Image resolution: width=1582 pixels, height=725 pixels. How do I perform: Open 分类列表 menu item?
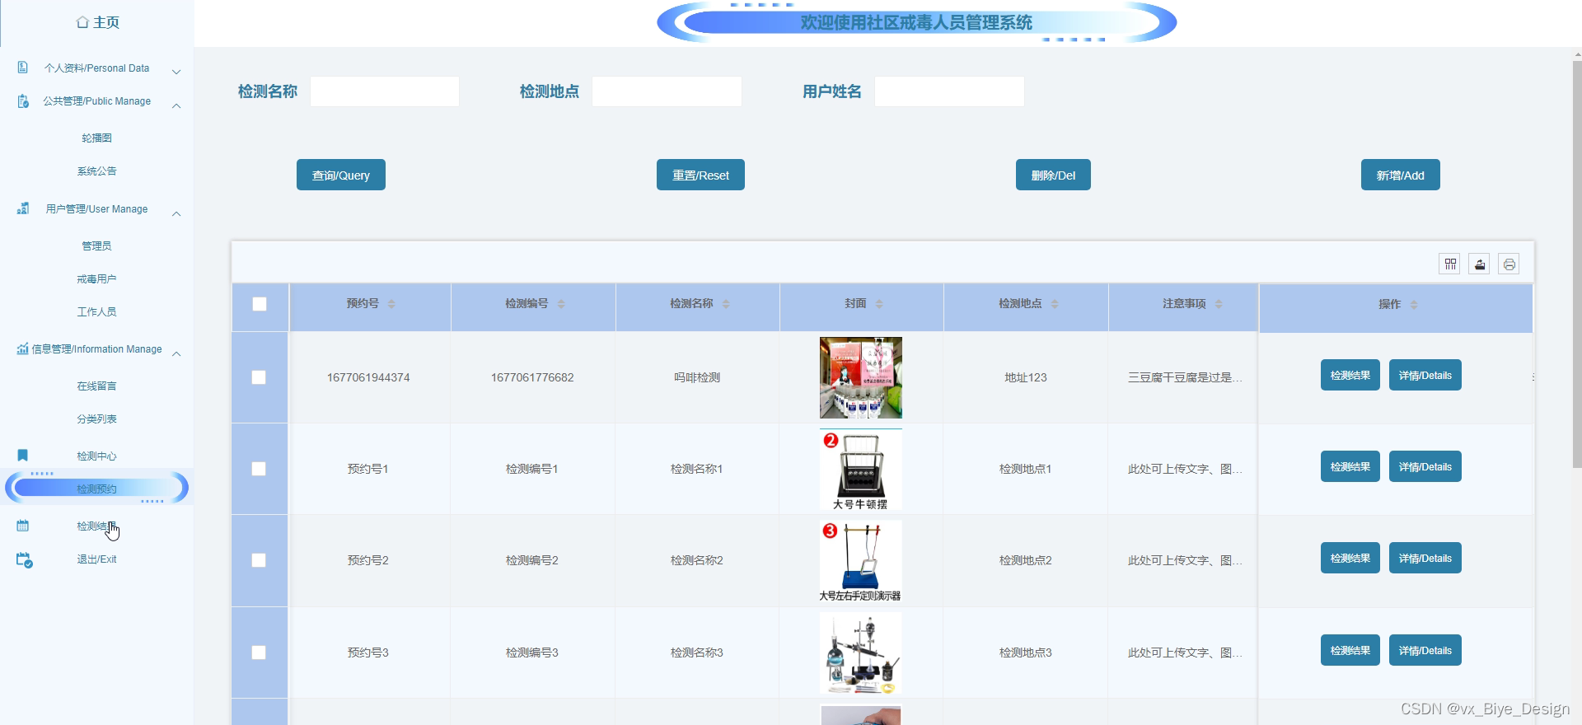pyautogui.click(x=96, y=419)
